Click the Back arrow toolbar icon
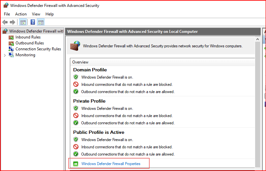Image resolution: width=266 pixels, height=171 pixels. tap(5, 22)
